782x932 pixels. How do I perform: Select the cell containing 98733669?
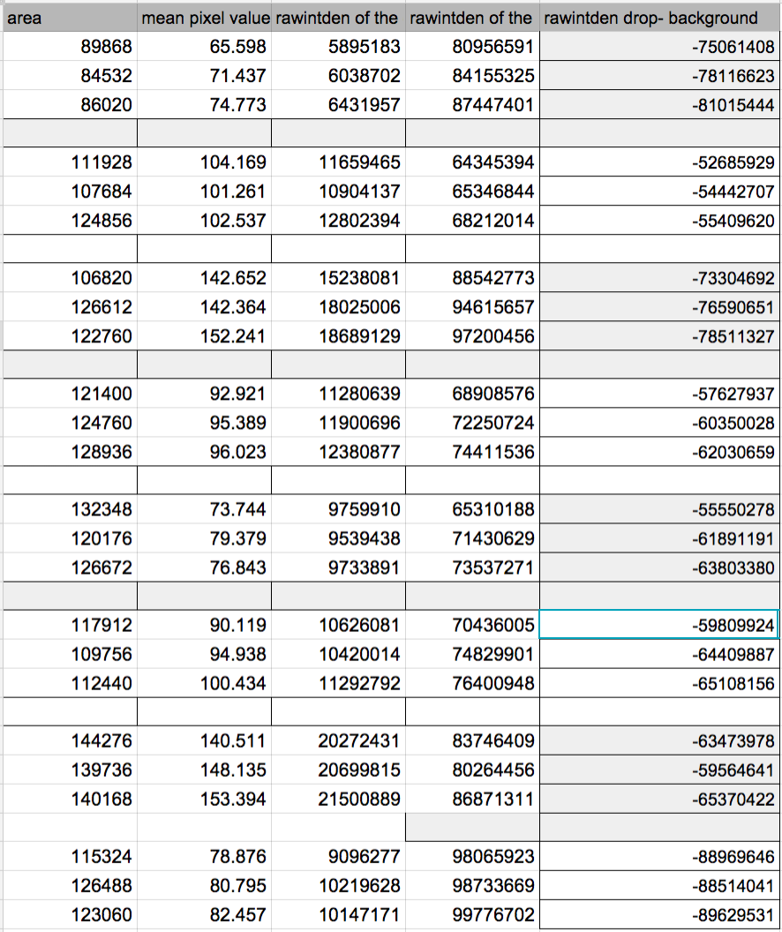(472, 885)
